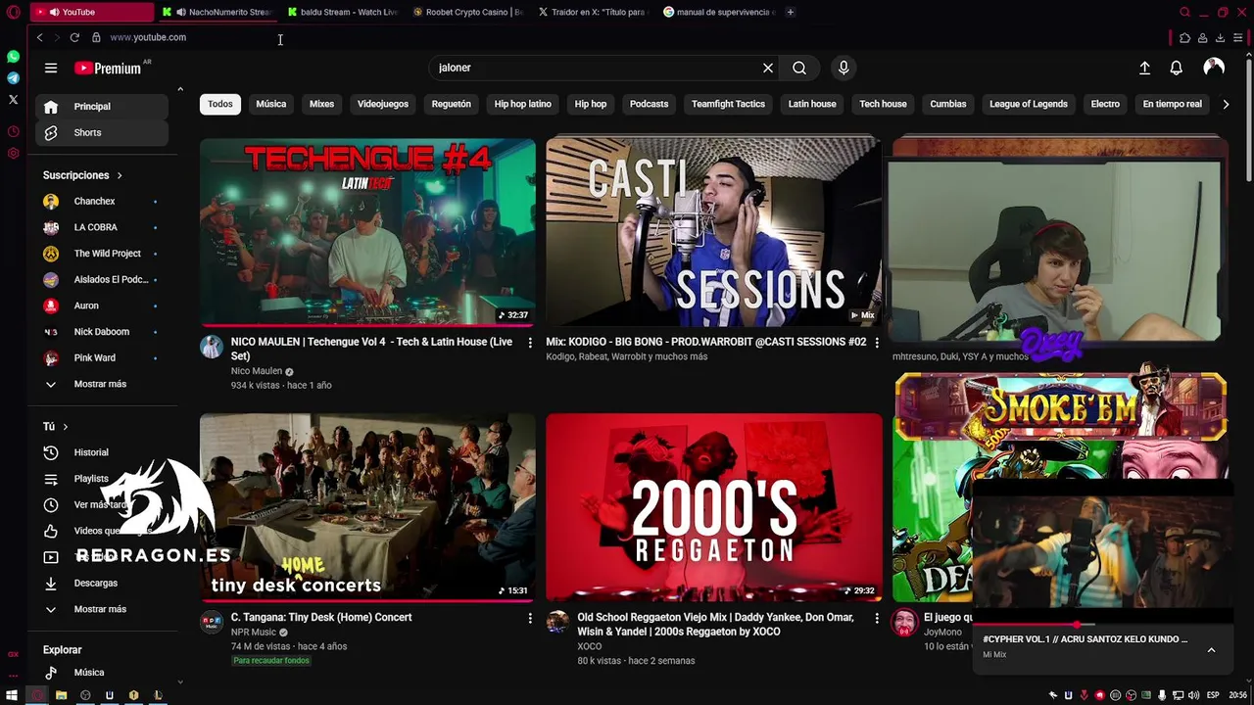
Task: Open File Explorer from the taskbar
Action: point(61,695)
